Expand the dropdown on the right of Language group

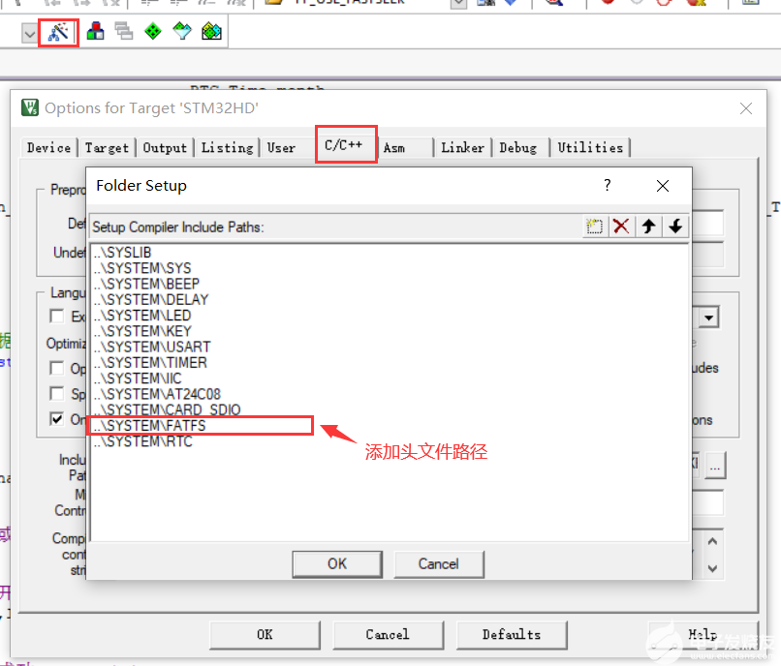click(710, 318)
